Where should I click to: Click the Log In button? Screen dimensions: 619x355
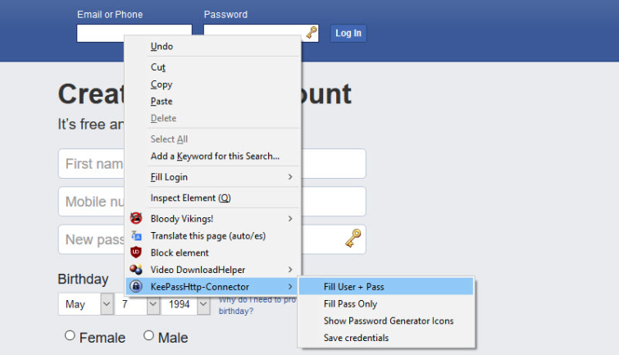coord(348,33)
